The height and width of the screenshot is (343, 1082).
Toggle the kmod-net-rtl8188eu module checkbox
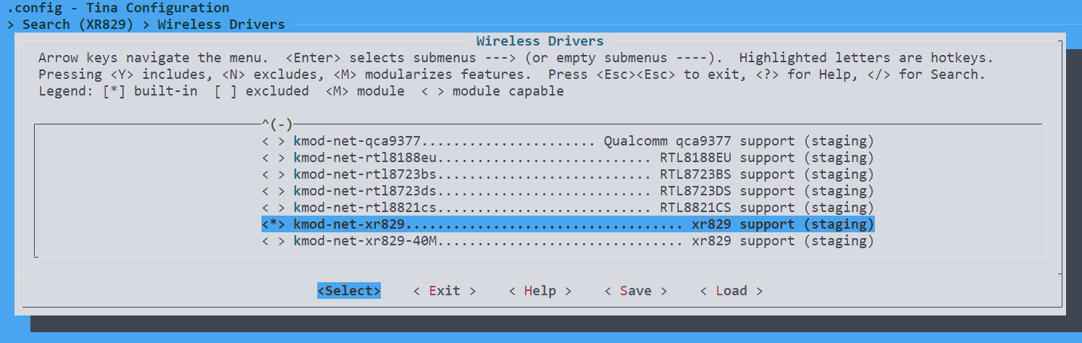[x=274, y=158]
